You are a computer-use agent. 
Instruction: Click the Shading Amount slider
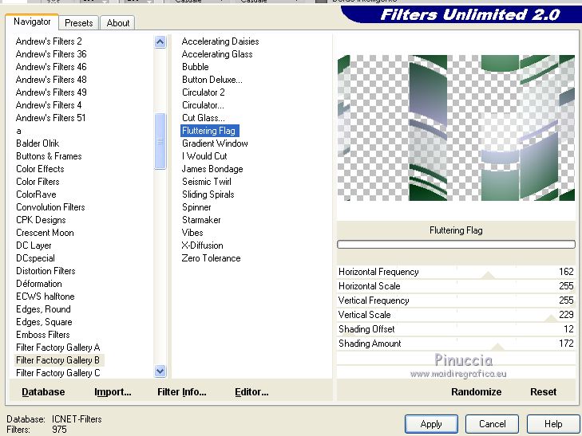point(456,344)
